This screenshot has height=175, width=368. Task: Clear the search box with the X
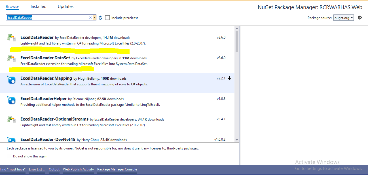tap(90, 18)
